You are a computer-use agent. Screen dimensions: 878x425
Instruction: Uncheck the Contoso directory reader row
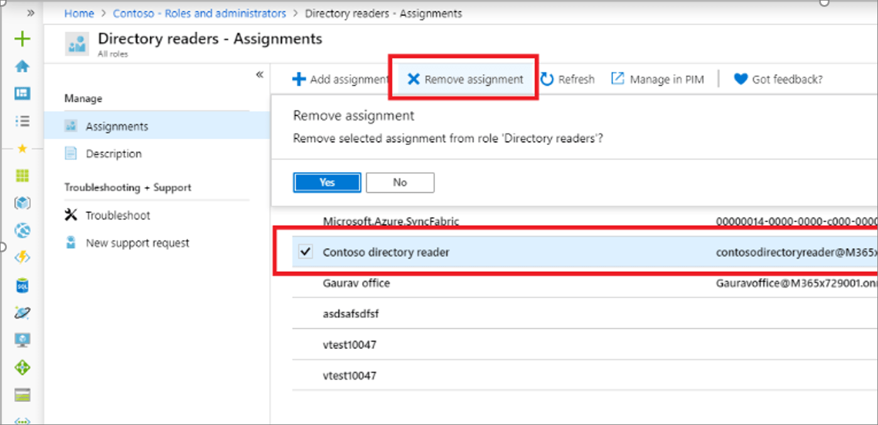point(306,251)
